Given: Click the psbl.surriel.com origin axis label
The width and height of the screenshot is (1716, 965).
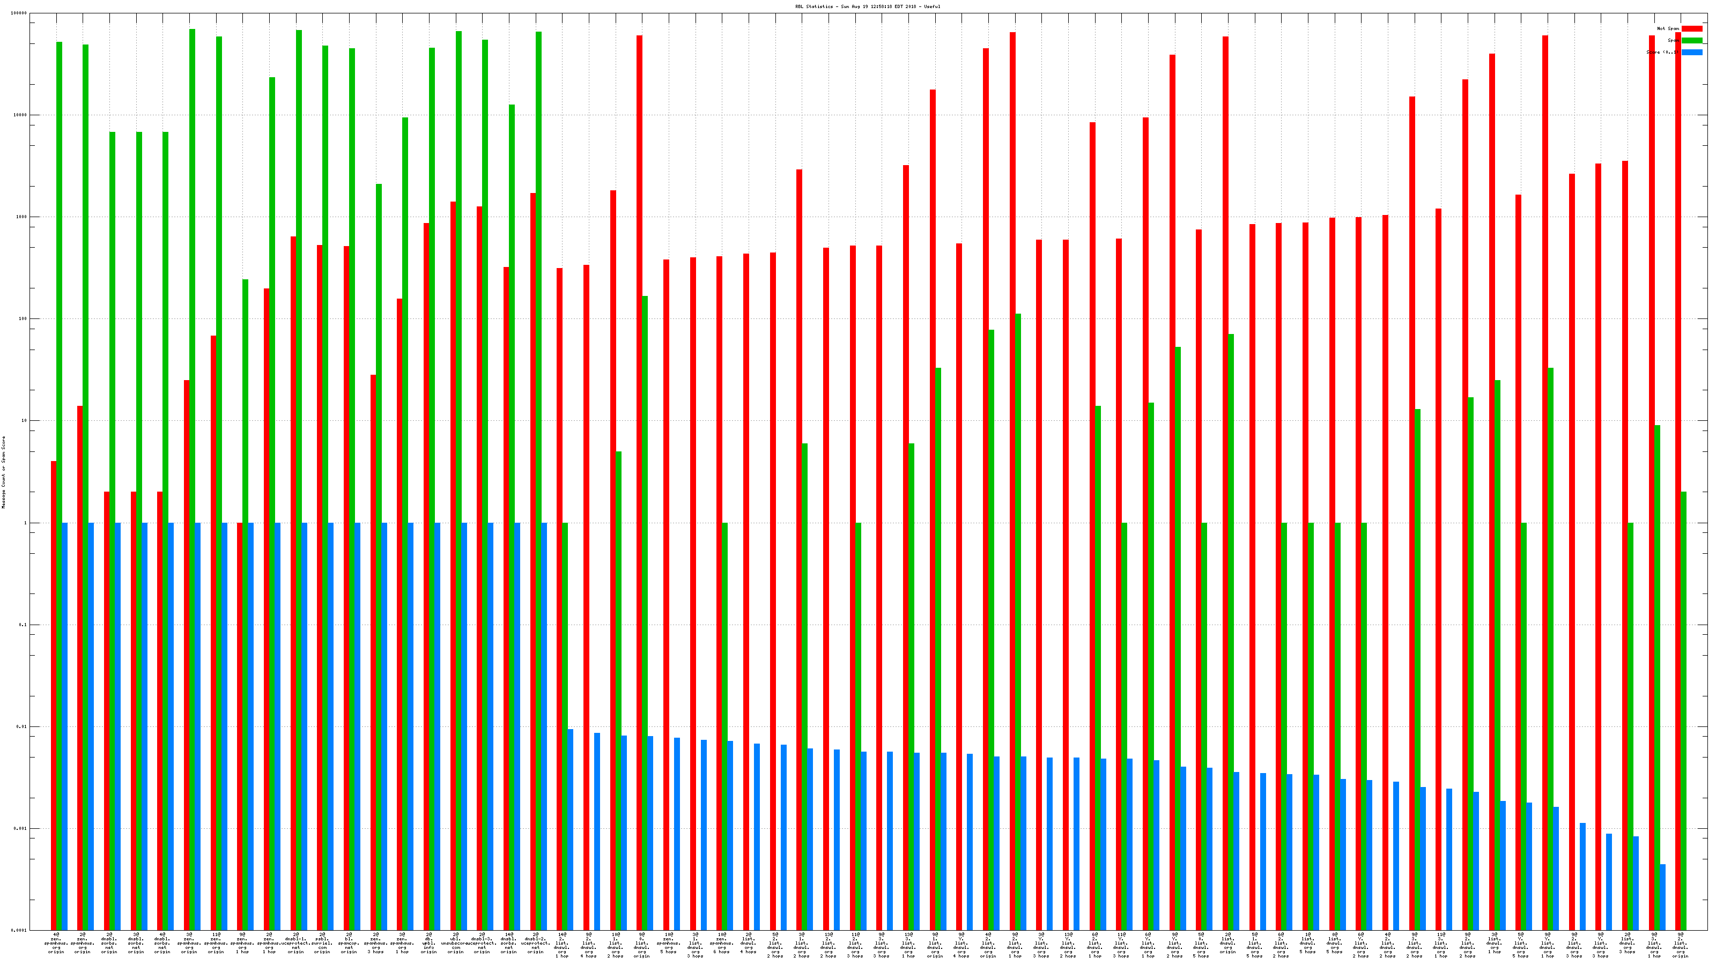Looking at the screenshot, I should coord(322,943).
